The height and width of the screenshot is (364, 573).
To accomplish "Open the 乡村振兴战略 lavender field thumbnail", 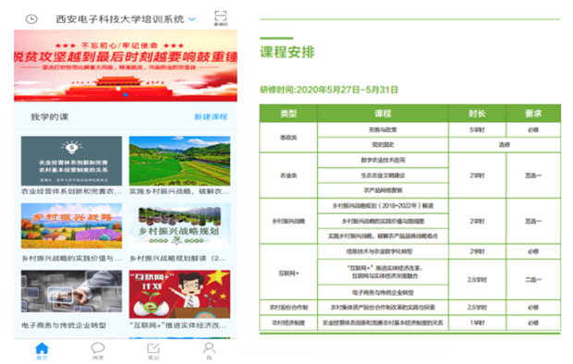I will (71, 225).
